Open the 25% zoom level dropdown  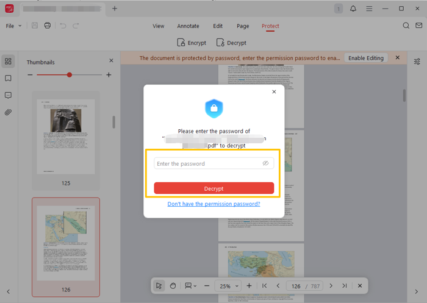228,286
